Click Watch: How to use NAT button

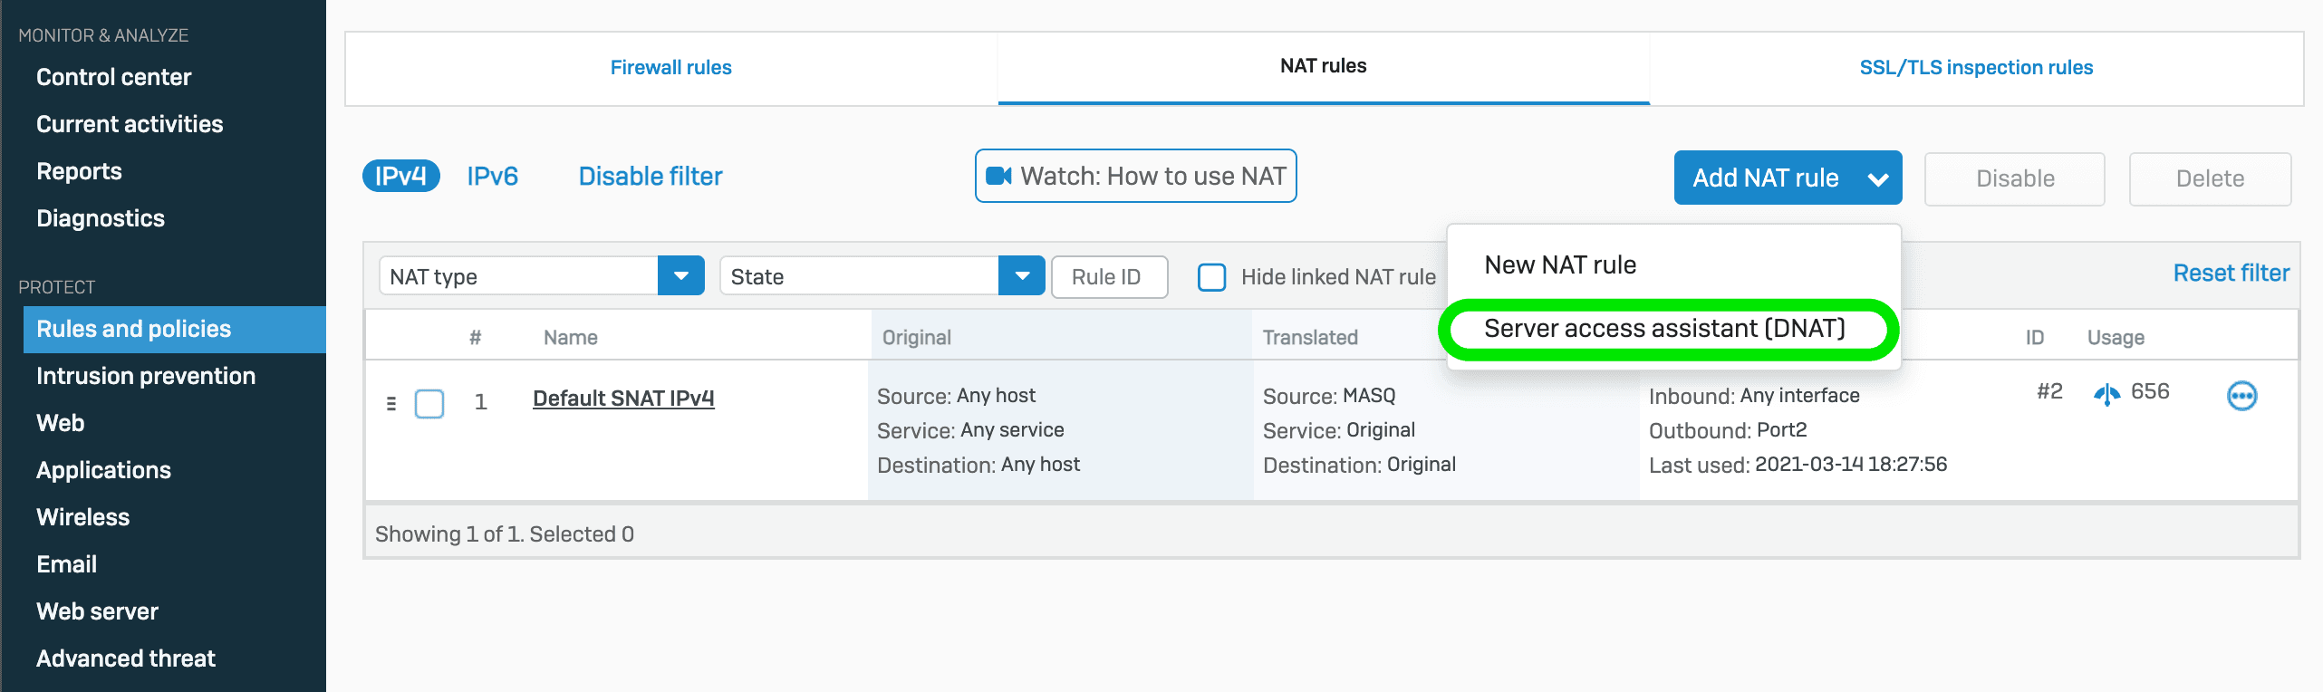tap(1136, 176)
